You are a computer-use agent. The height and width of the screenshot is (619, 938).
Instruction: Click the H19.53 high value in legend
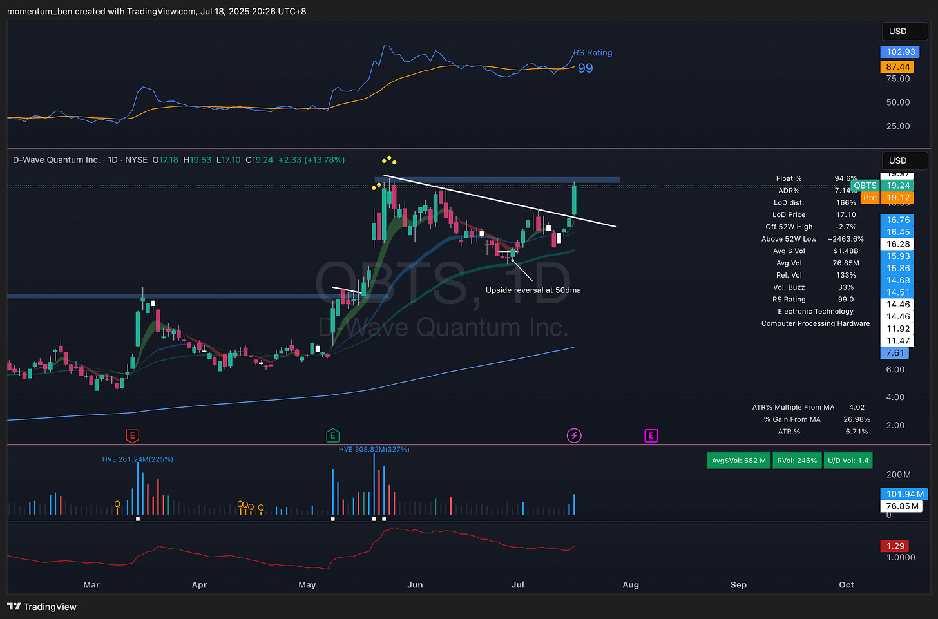[197, 160]
